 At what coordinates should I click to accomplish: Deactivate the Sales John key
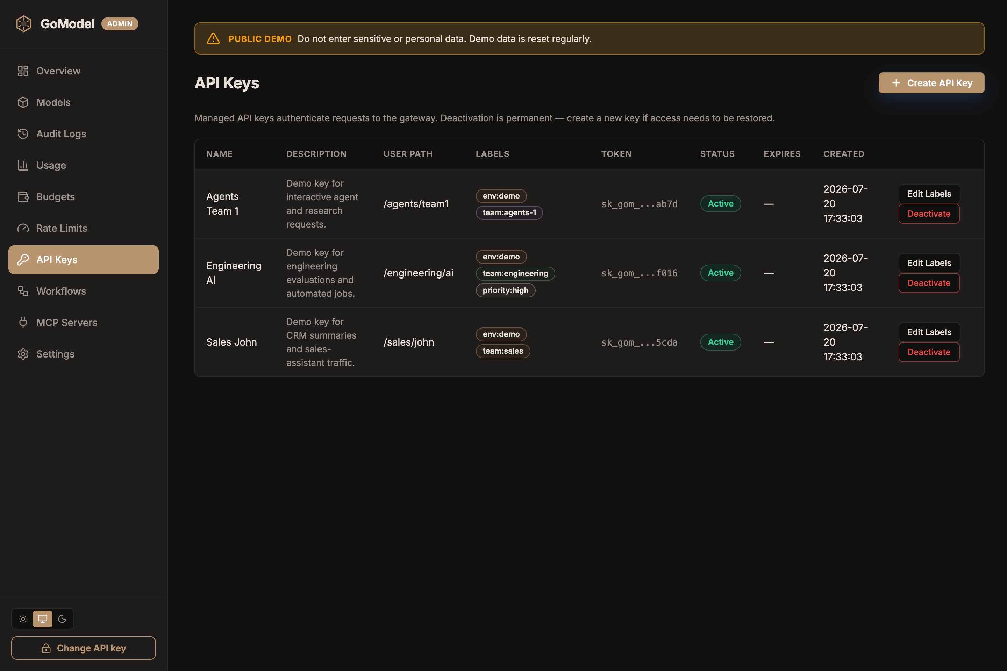[x=929, y=352]
